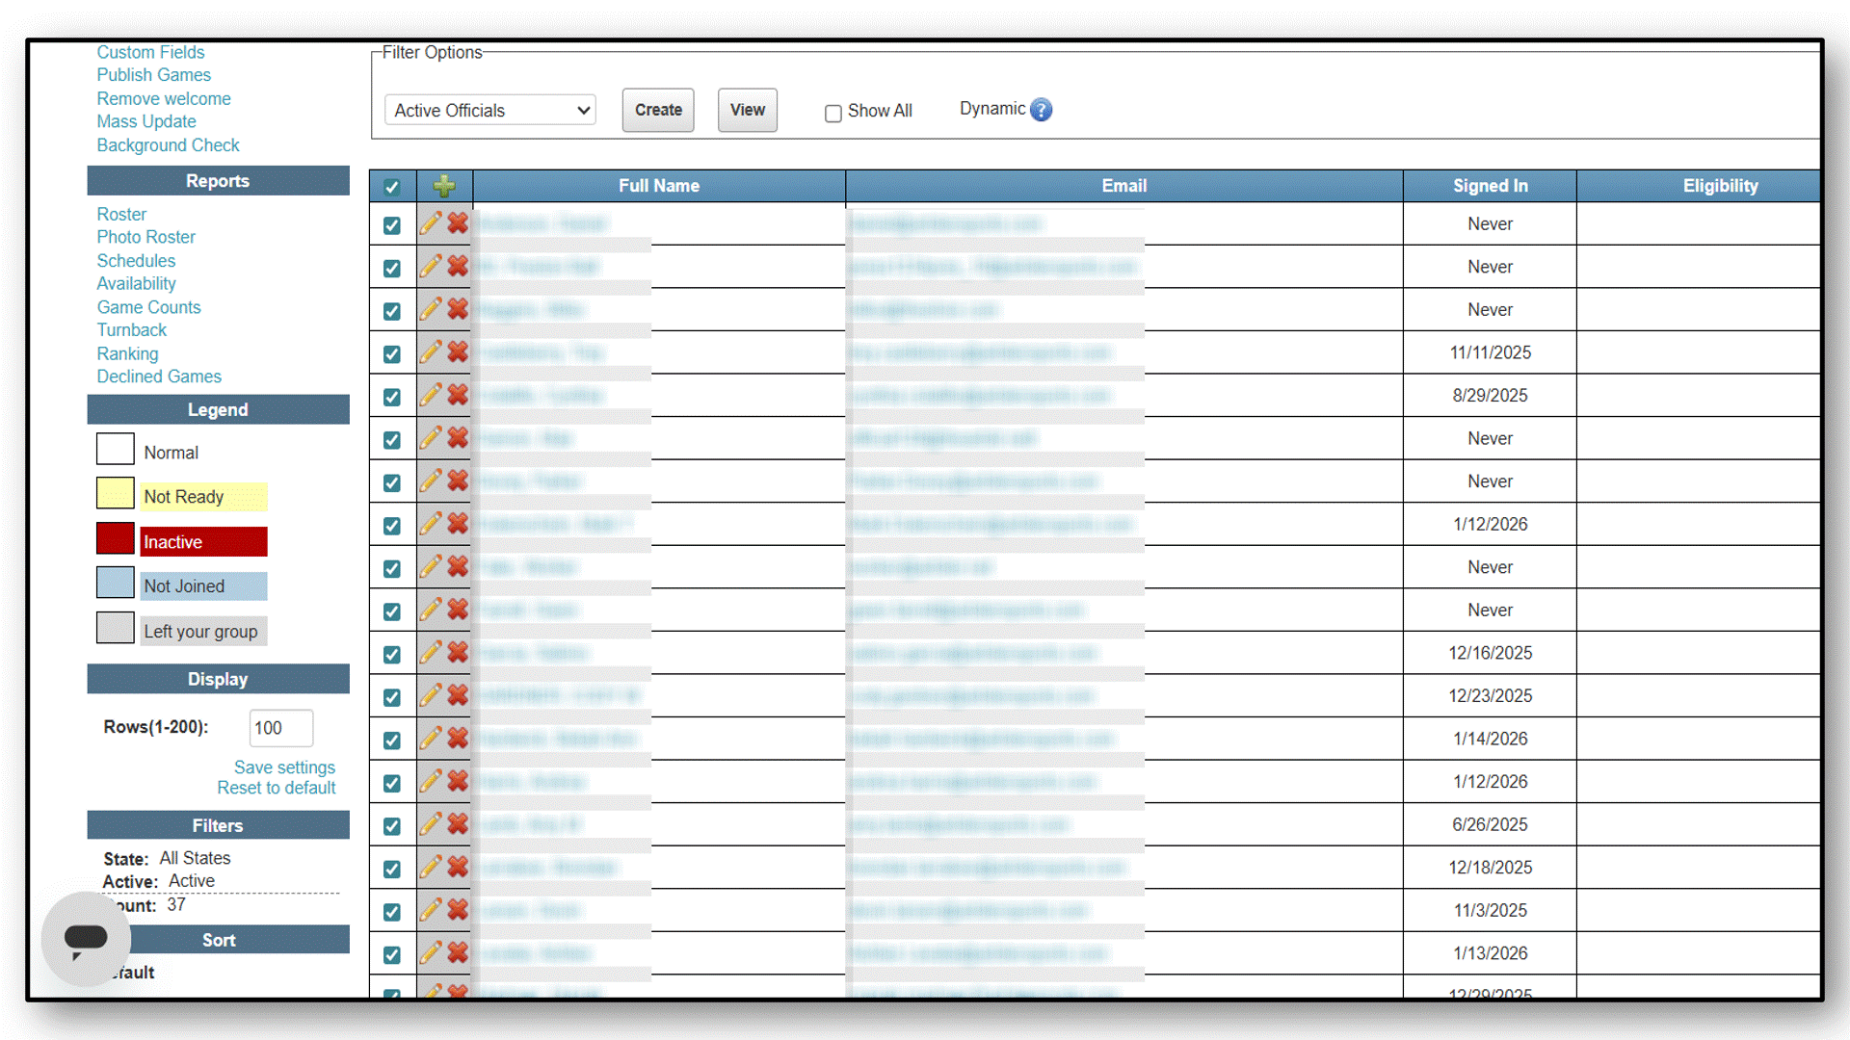
Task: Delete red X in 1/12/2026 row below 1/14/2026
Action: tap(458, 781)
